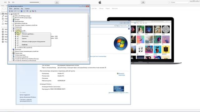Click the iTunes volume slider
This screenshot has width=200, height=112.
tap(35, 2)
